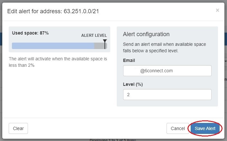Viewport: 227px width, 141px height.
Task: Click the blue used portion of space bar
Action: (53, 46)
